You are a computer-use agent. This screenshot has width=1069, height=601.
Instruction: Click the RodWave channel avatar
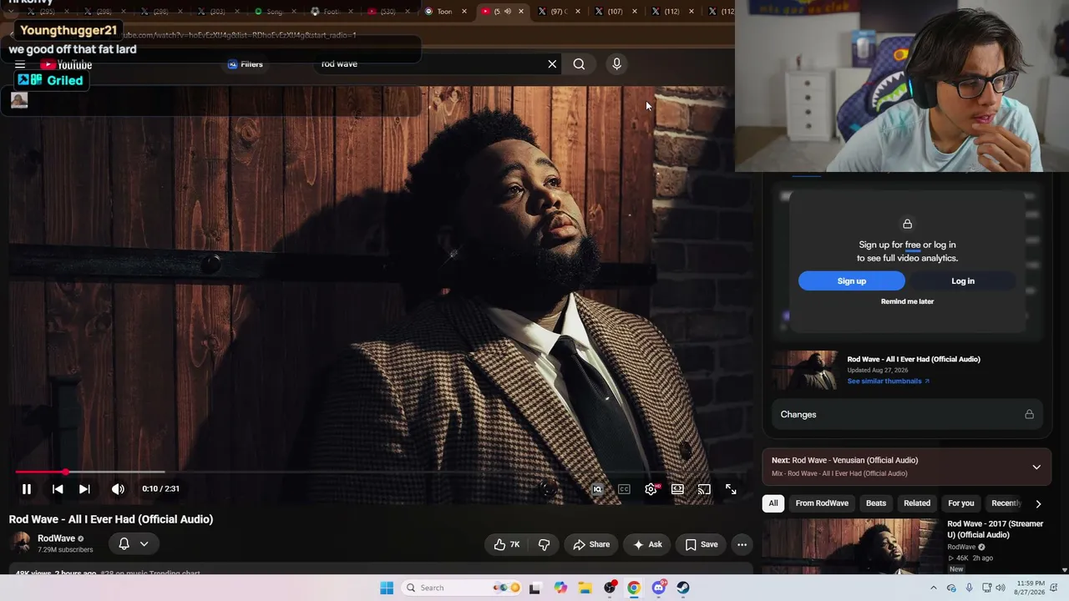pyautogui.click(x=22, y=543)
